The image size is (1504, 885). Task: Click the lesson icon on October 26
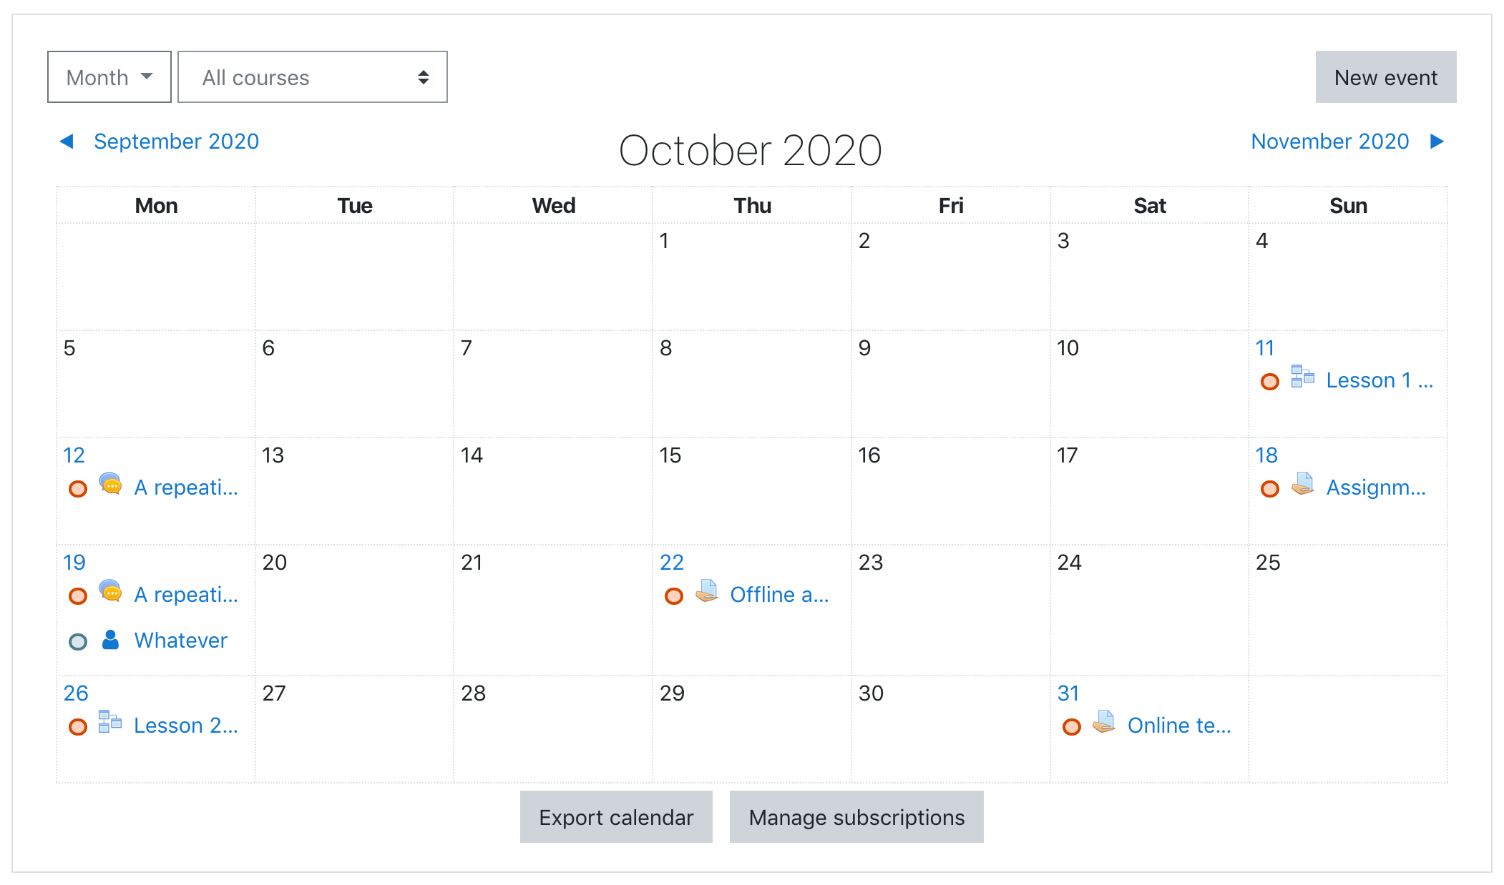pyautogui.click(x=110, y=721)
